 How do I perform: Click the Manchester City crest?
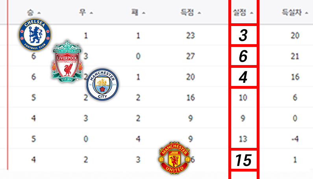pyautogui.click(x=102, y=84)
